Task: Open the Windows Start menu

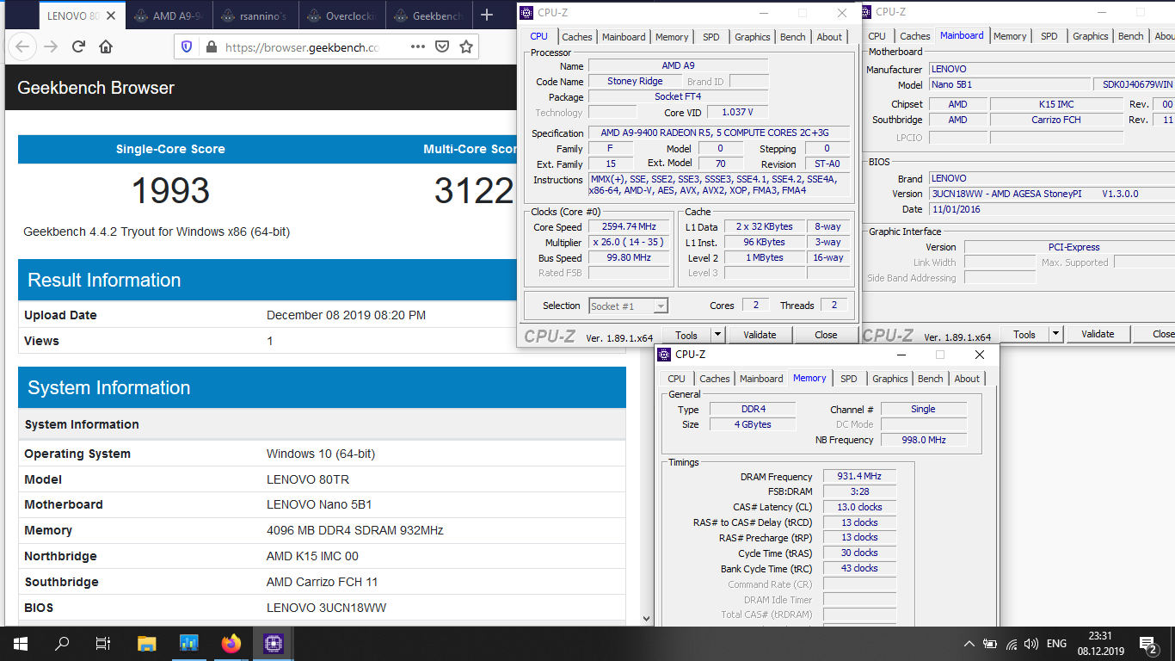Action: pos(21,643)
